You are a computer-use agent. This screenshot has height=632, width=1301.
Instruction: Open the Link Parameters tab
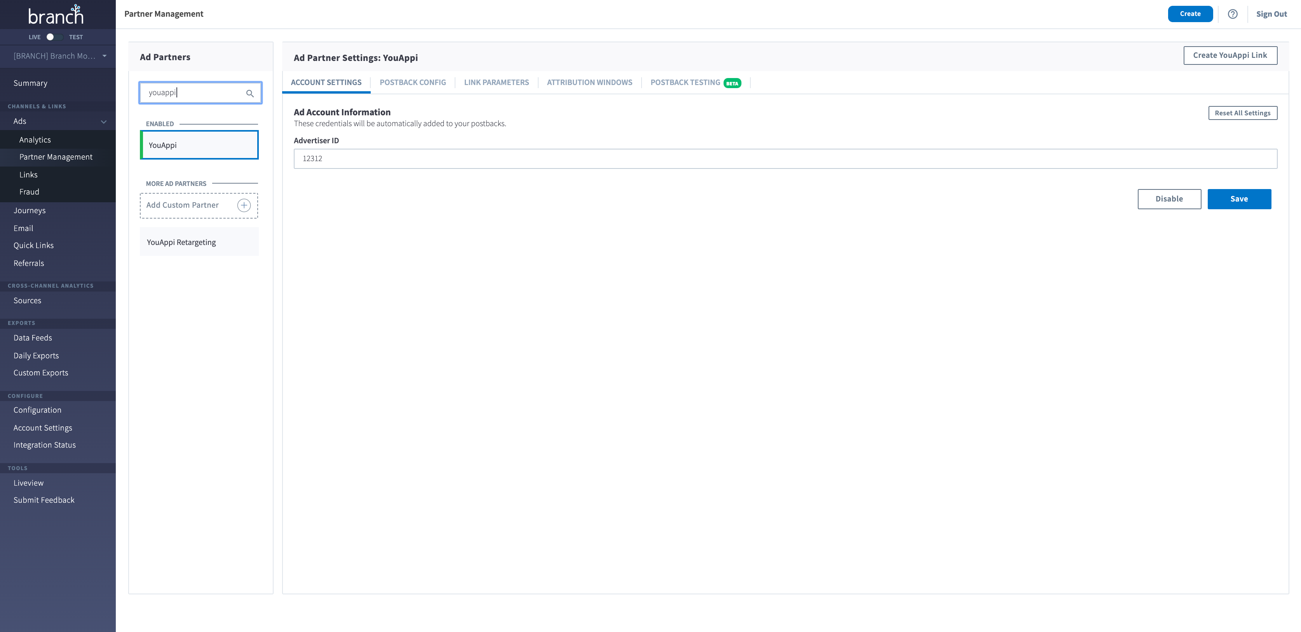pyautogui.click(x=497, y=82)
